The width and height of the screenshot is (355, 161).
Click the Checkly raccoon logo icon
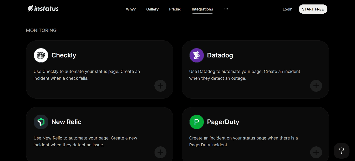[41, 55]
